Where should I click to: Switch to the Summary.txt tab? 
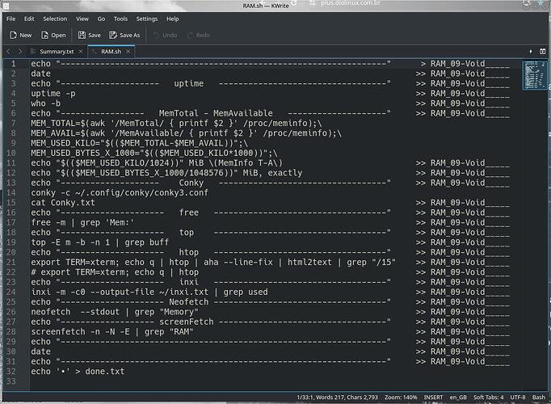pyautogui.click(x=57, y=51)
